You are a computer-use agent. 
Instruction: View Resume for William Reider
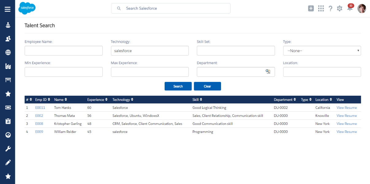click(347, 132)
